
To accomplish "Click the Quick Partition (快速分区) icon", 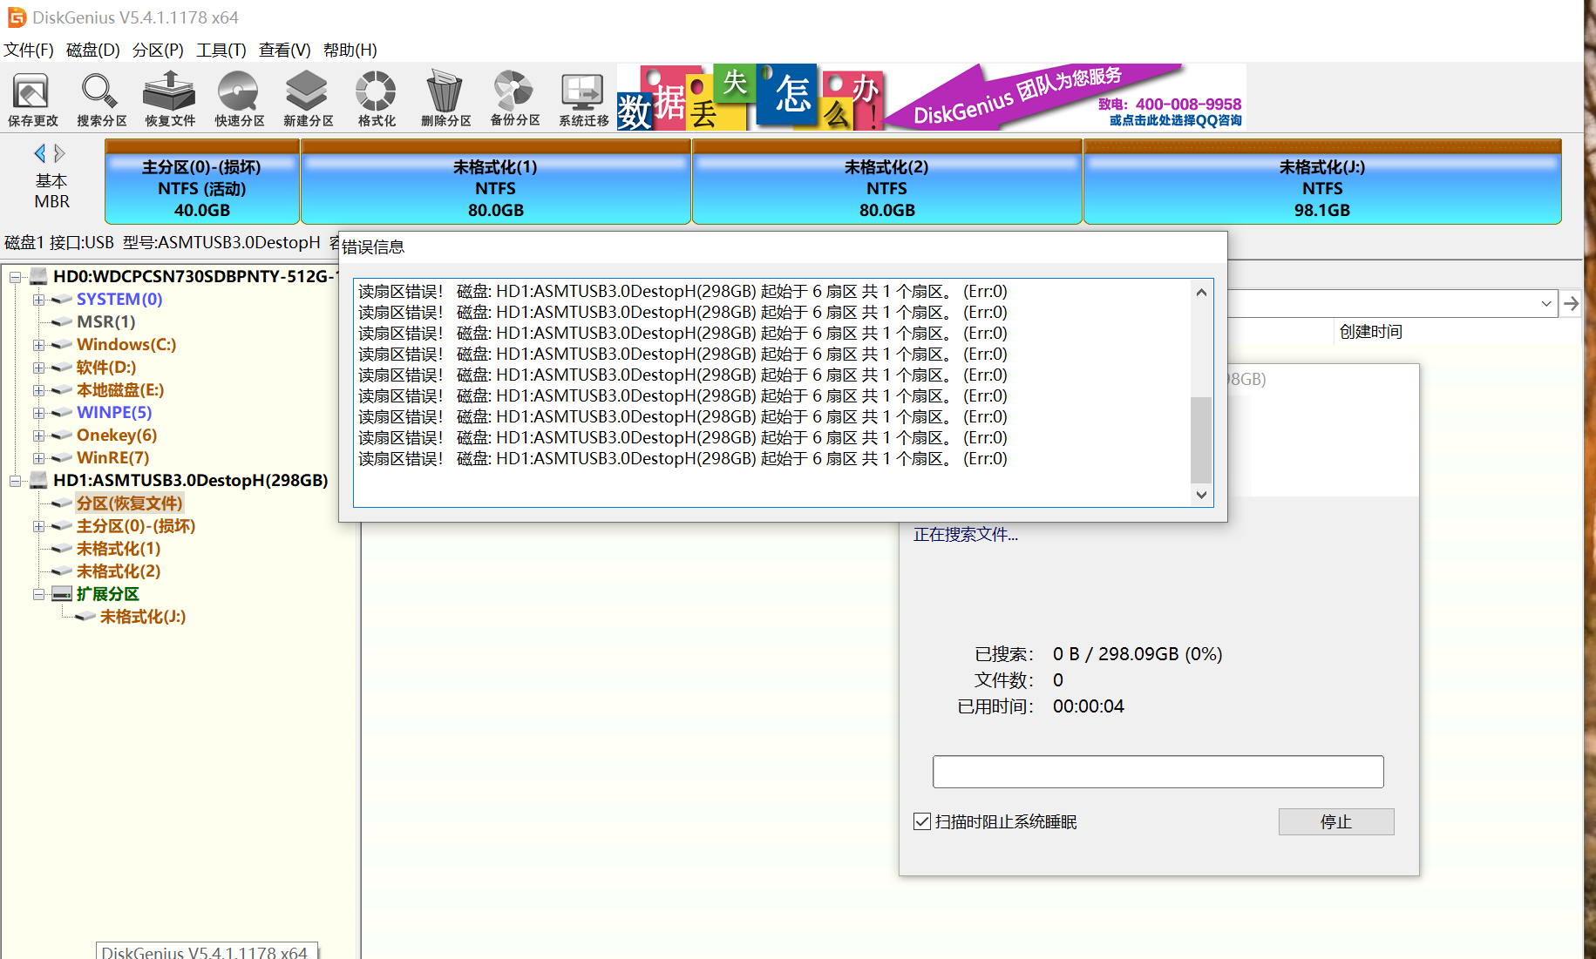I will point(239,98).
